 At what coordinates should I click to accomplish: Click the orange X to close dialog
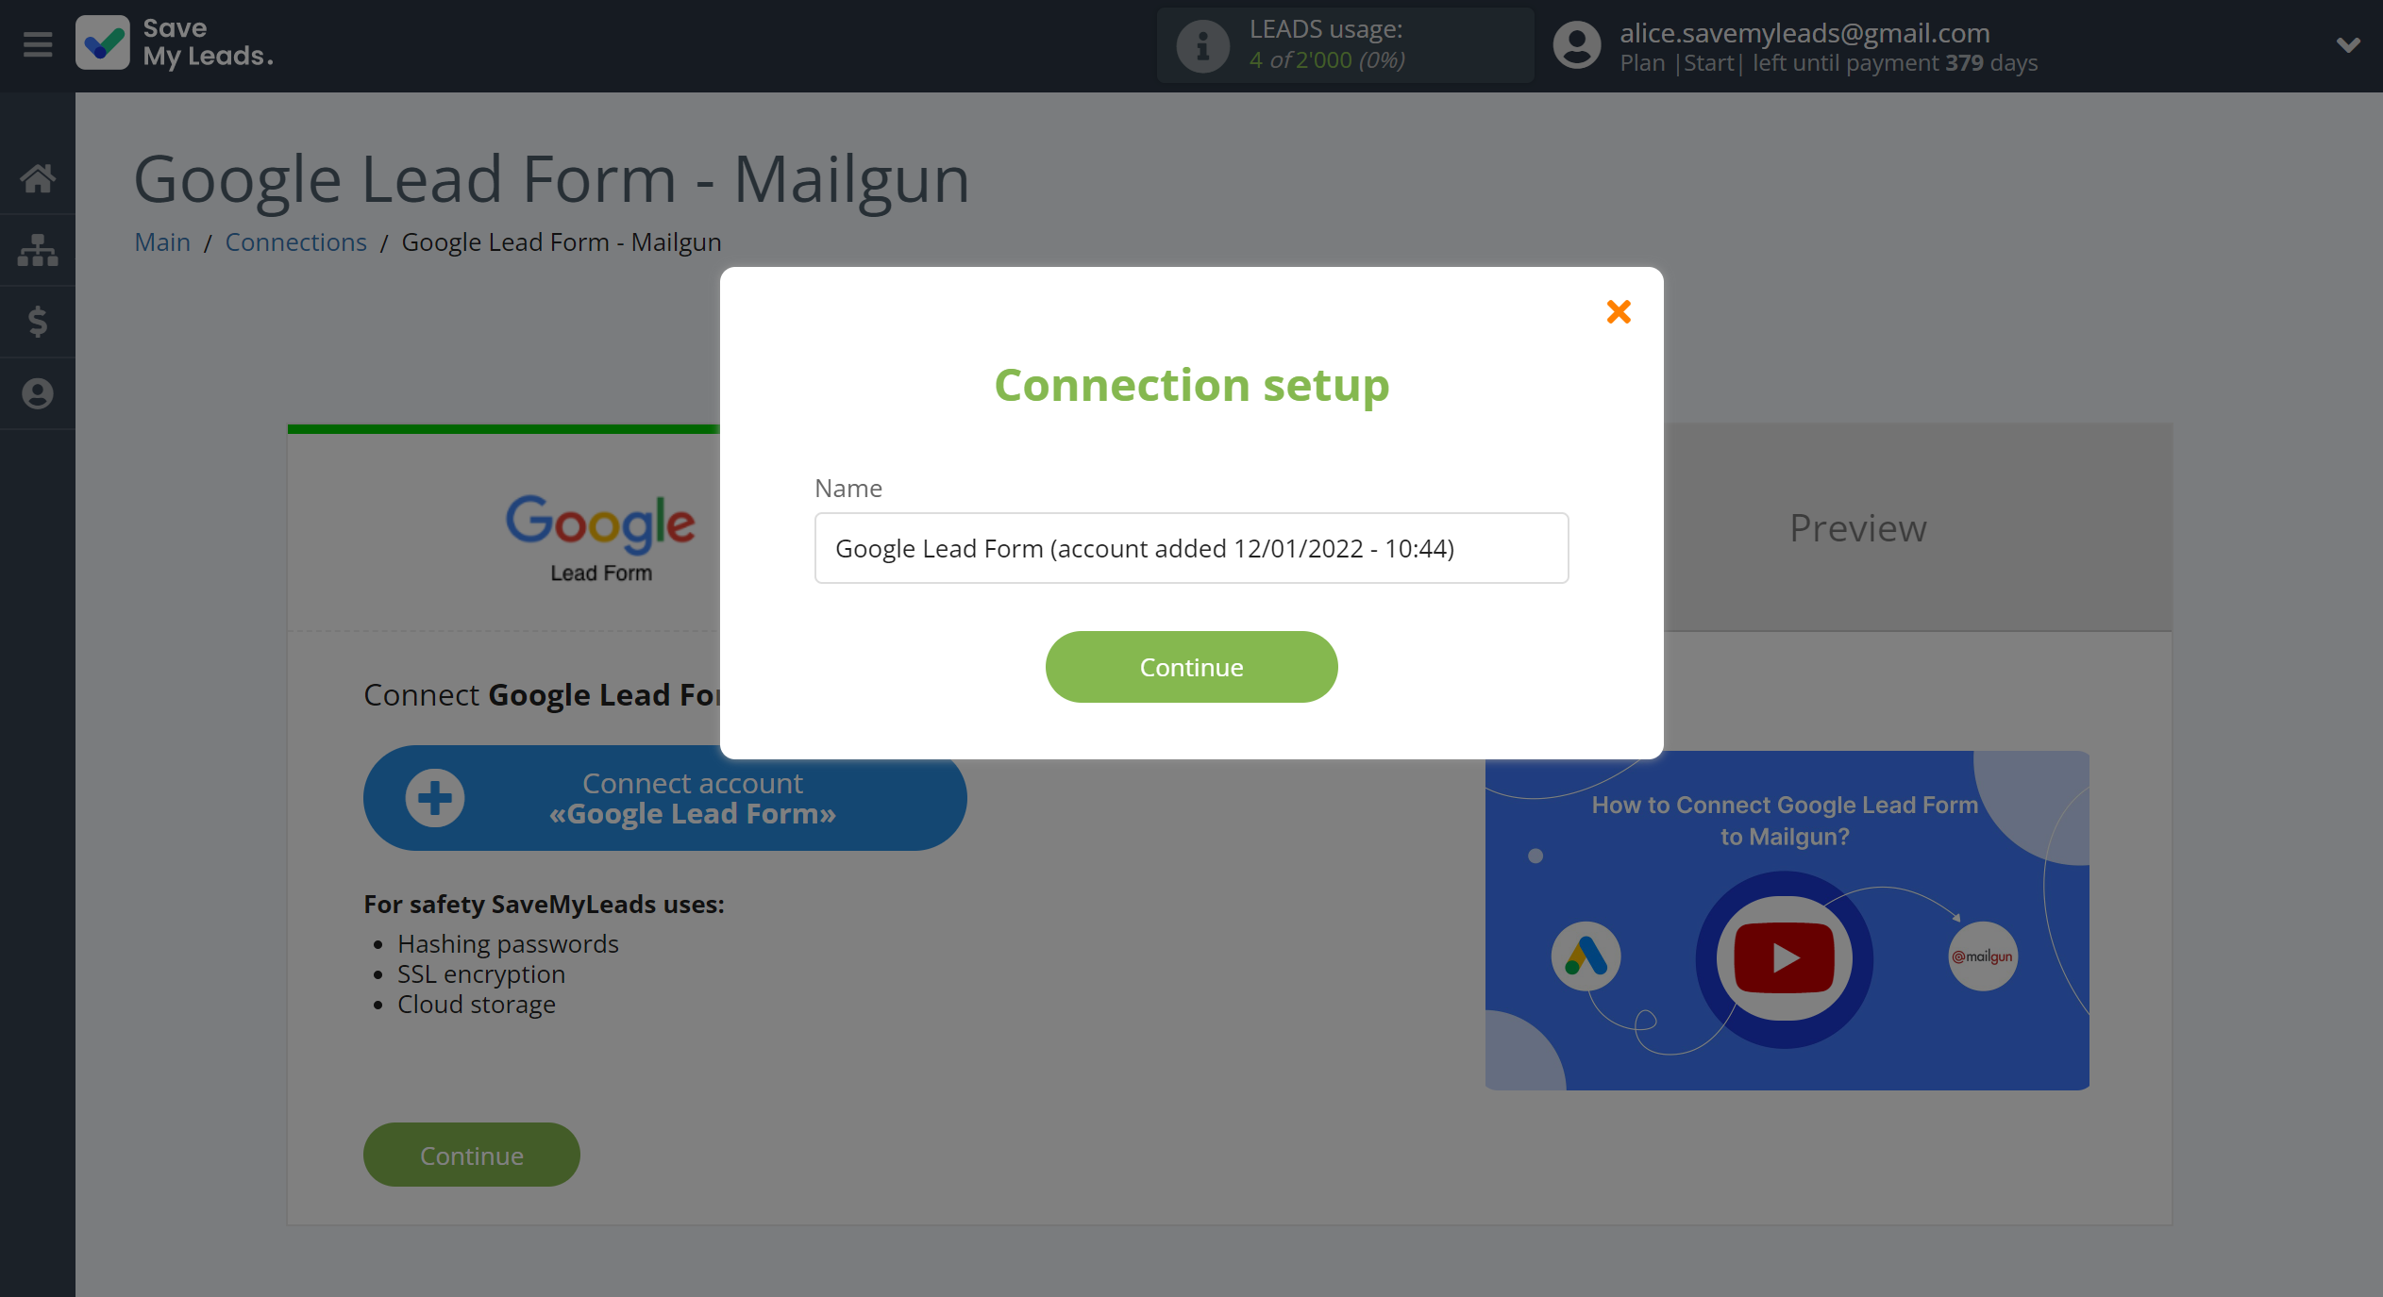(1618, 311)
